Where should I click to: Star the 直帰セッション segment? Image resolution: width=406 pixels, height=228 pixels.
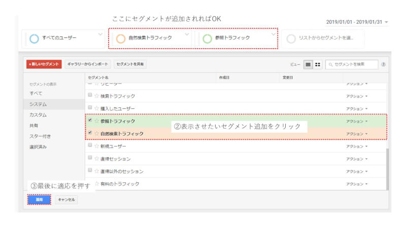pyautogui.click(x=96, y=159)
